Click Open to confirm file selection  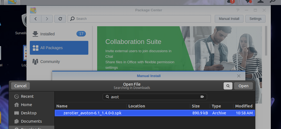tap(243, 86)
